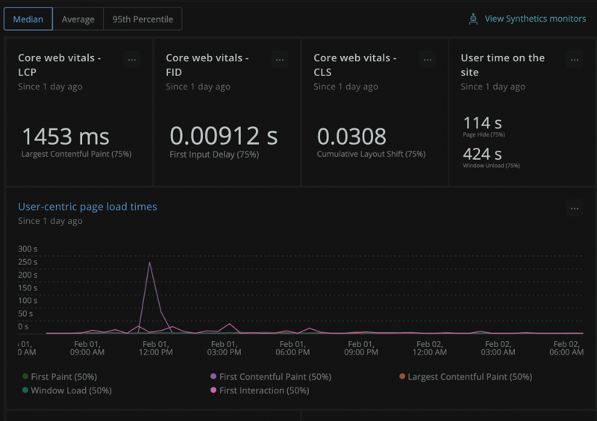Click the 1453 ms LCP value

pos(66,137)
